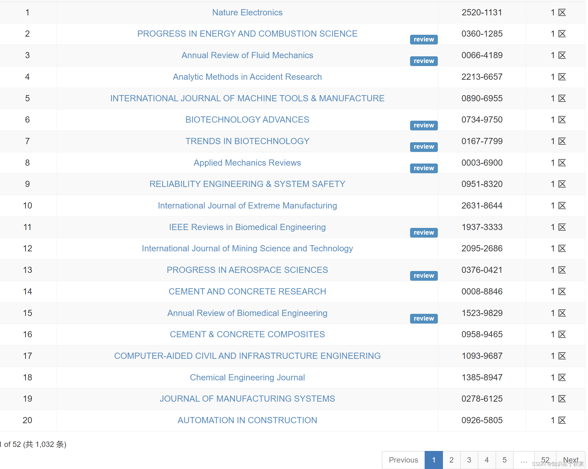Click review badge beside Annual Review of Fluid Mechanics
The image size is (588, 469).
424,61
